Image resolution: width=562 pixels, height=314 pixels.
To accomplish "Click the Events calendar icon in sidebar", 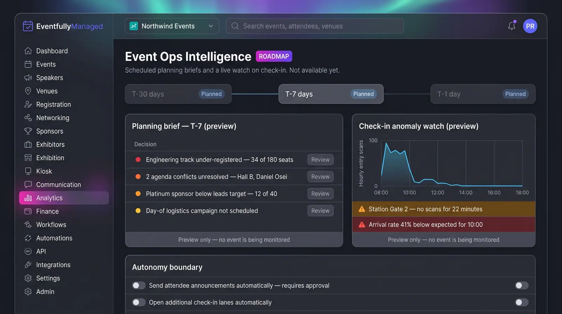I will click(28, 64).
